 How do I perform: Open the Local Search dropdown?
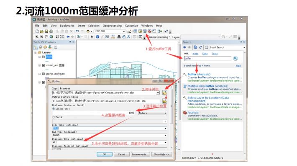pyautogui.click(x=244, y=47)
